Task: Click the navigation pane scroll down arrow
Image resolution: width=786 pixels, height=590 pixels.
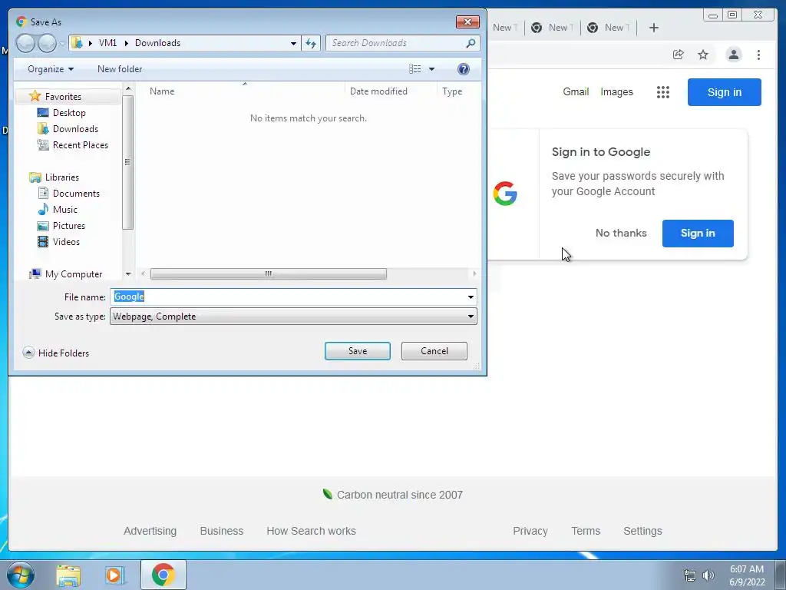Action: click(x=128, y=274)
